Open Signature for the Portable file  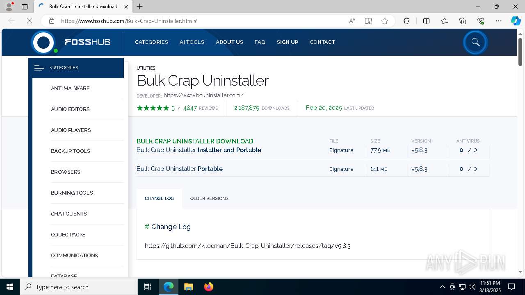(x=341, y=169)
